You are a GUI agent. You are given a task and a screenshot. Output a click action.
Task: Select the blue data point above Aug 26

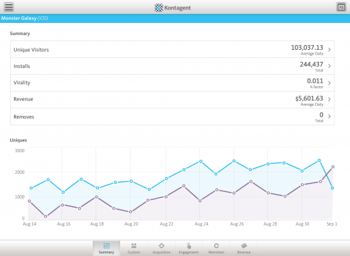(234, 161)
